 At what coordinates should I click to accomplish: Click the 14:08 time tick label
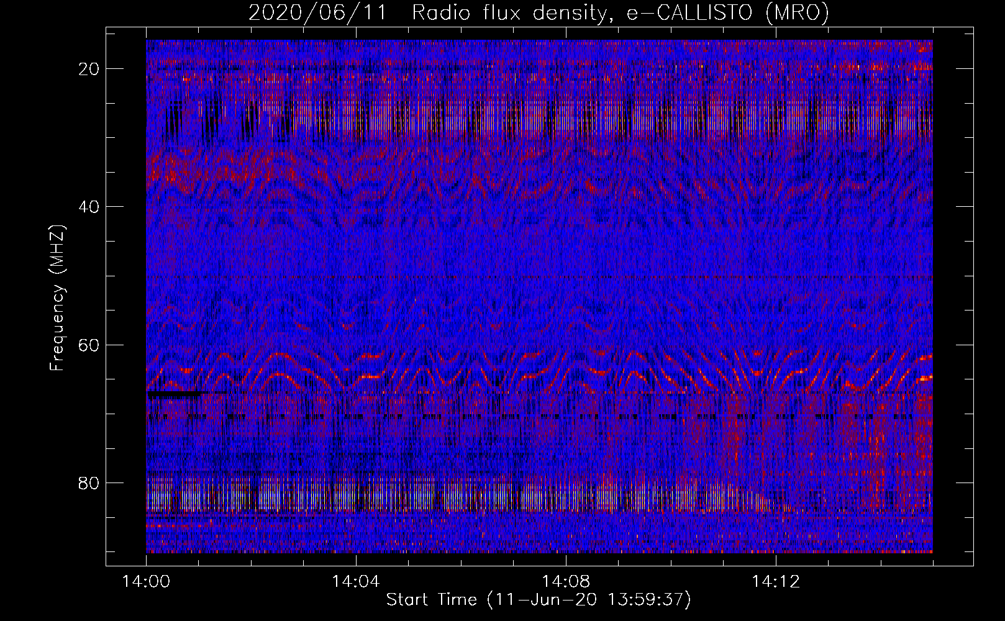coord(566,582)
